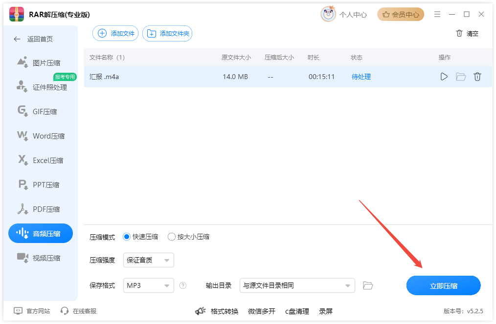The image size is (496, 324).
Task: Click the help question mark beside MP3
Action: (183, 285)
